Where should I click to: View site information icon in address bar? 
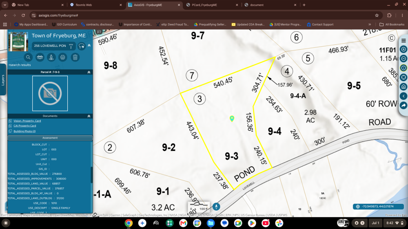(x=34, y=15)
